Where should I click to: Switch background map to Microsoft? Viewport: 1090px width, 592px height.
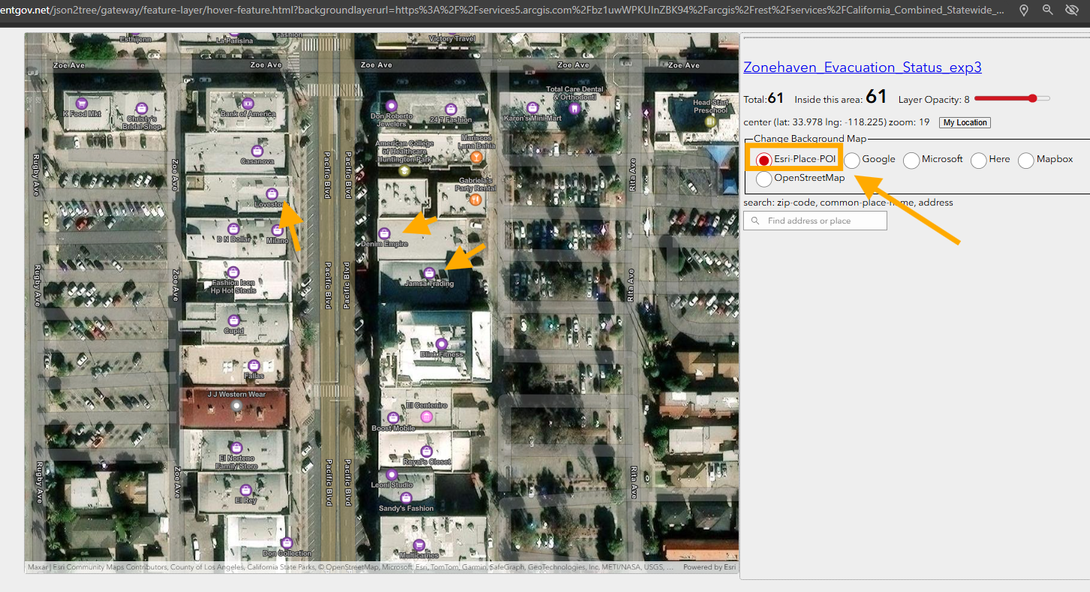coord(911,160)
